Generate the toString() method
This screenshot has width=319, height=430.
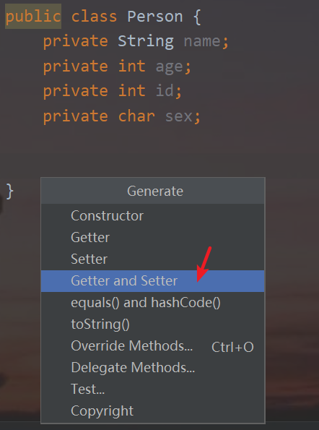(152, 324)
